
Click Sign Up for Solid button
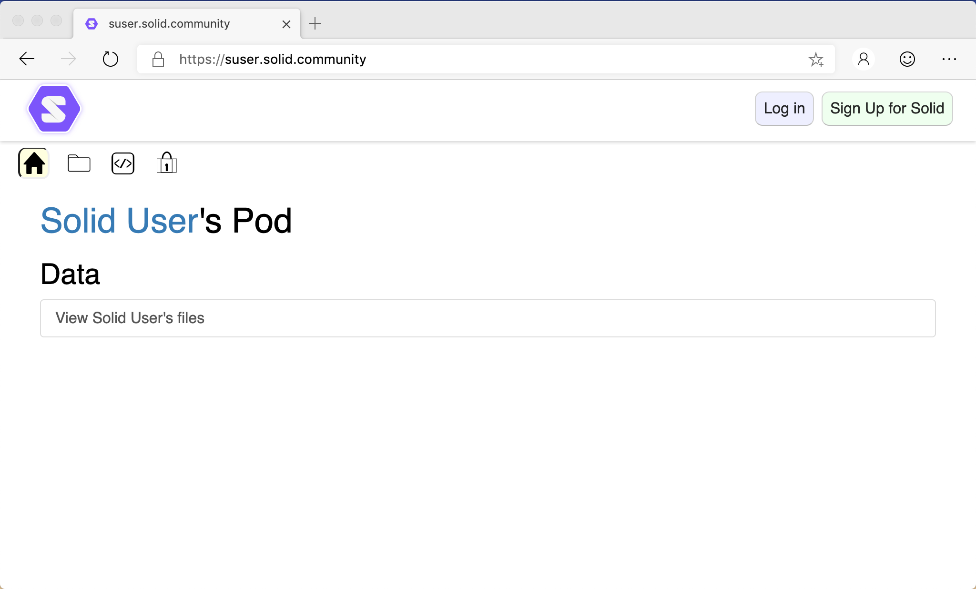(x=887, y=109)
